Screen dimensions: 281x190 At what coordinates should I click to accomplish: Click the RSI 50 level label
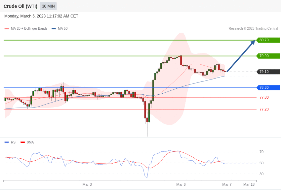point(261,163)
